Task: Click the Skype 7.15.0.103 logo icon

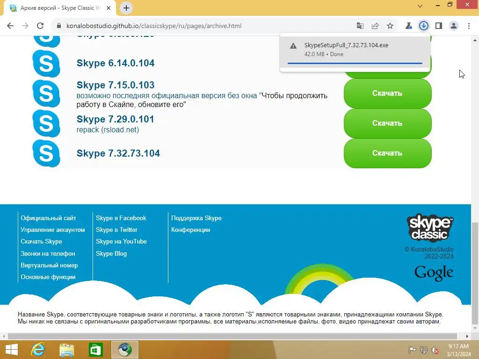Action: click(46, 93)
